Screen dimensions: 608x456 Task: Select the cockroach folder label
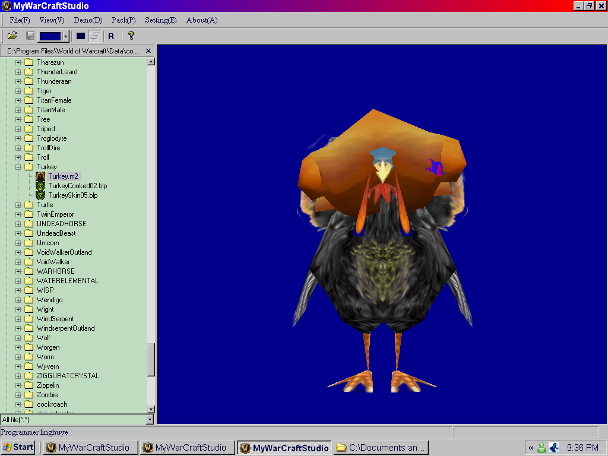(52, 404)
